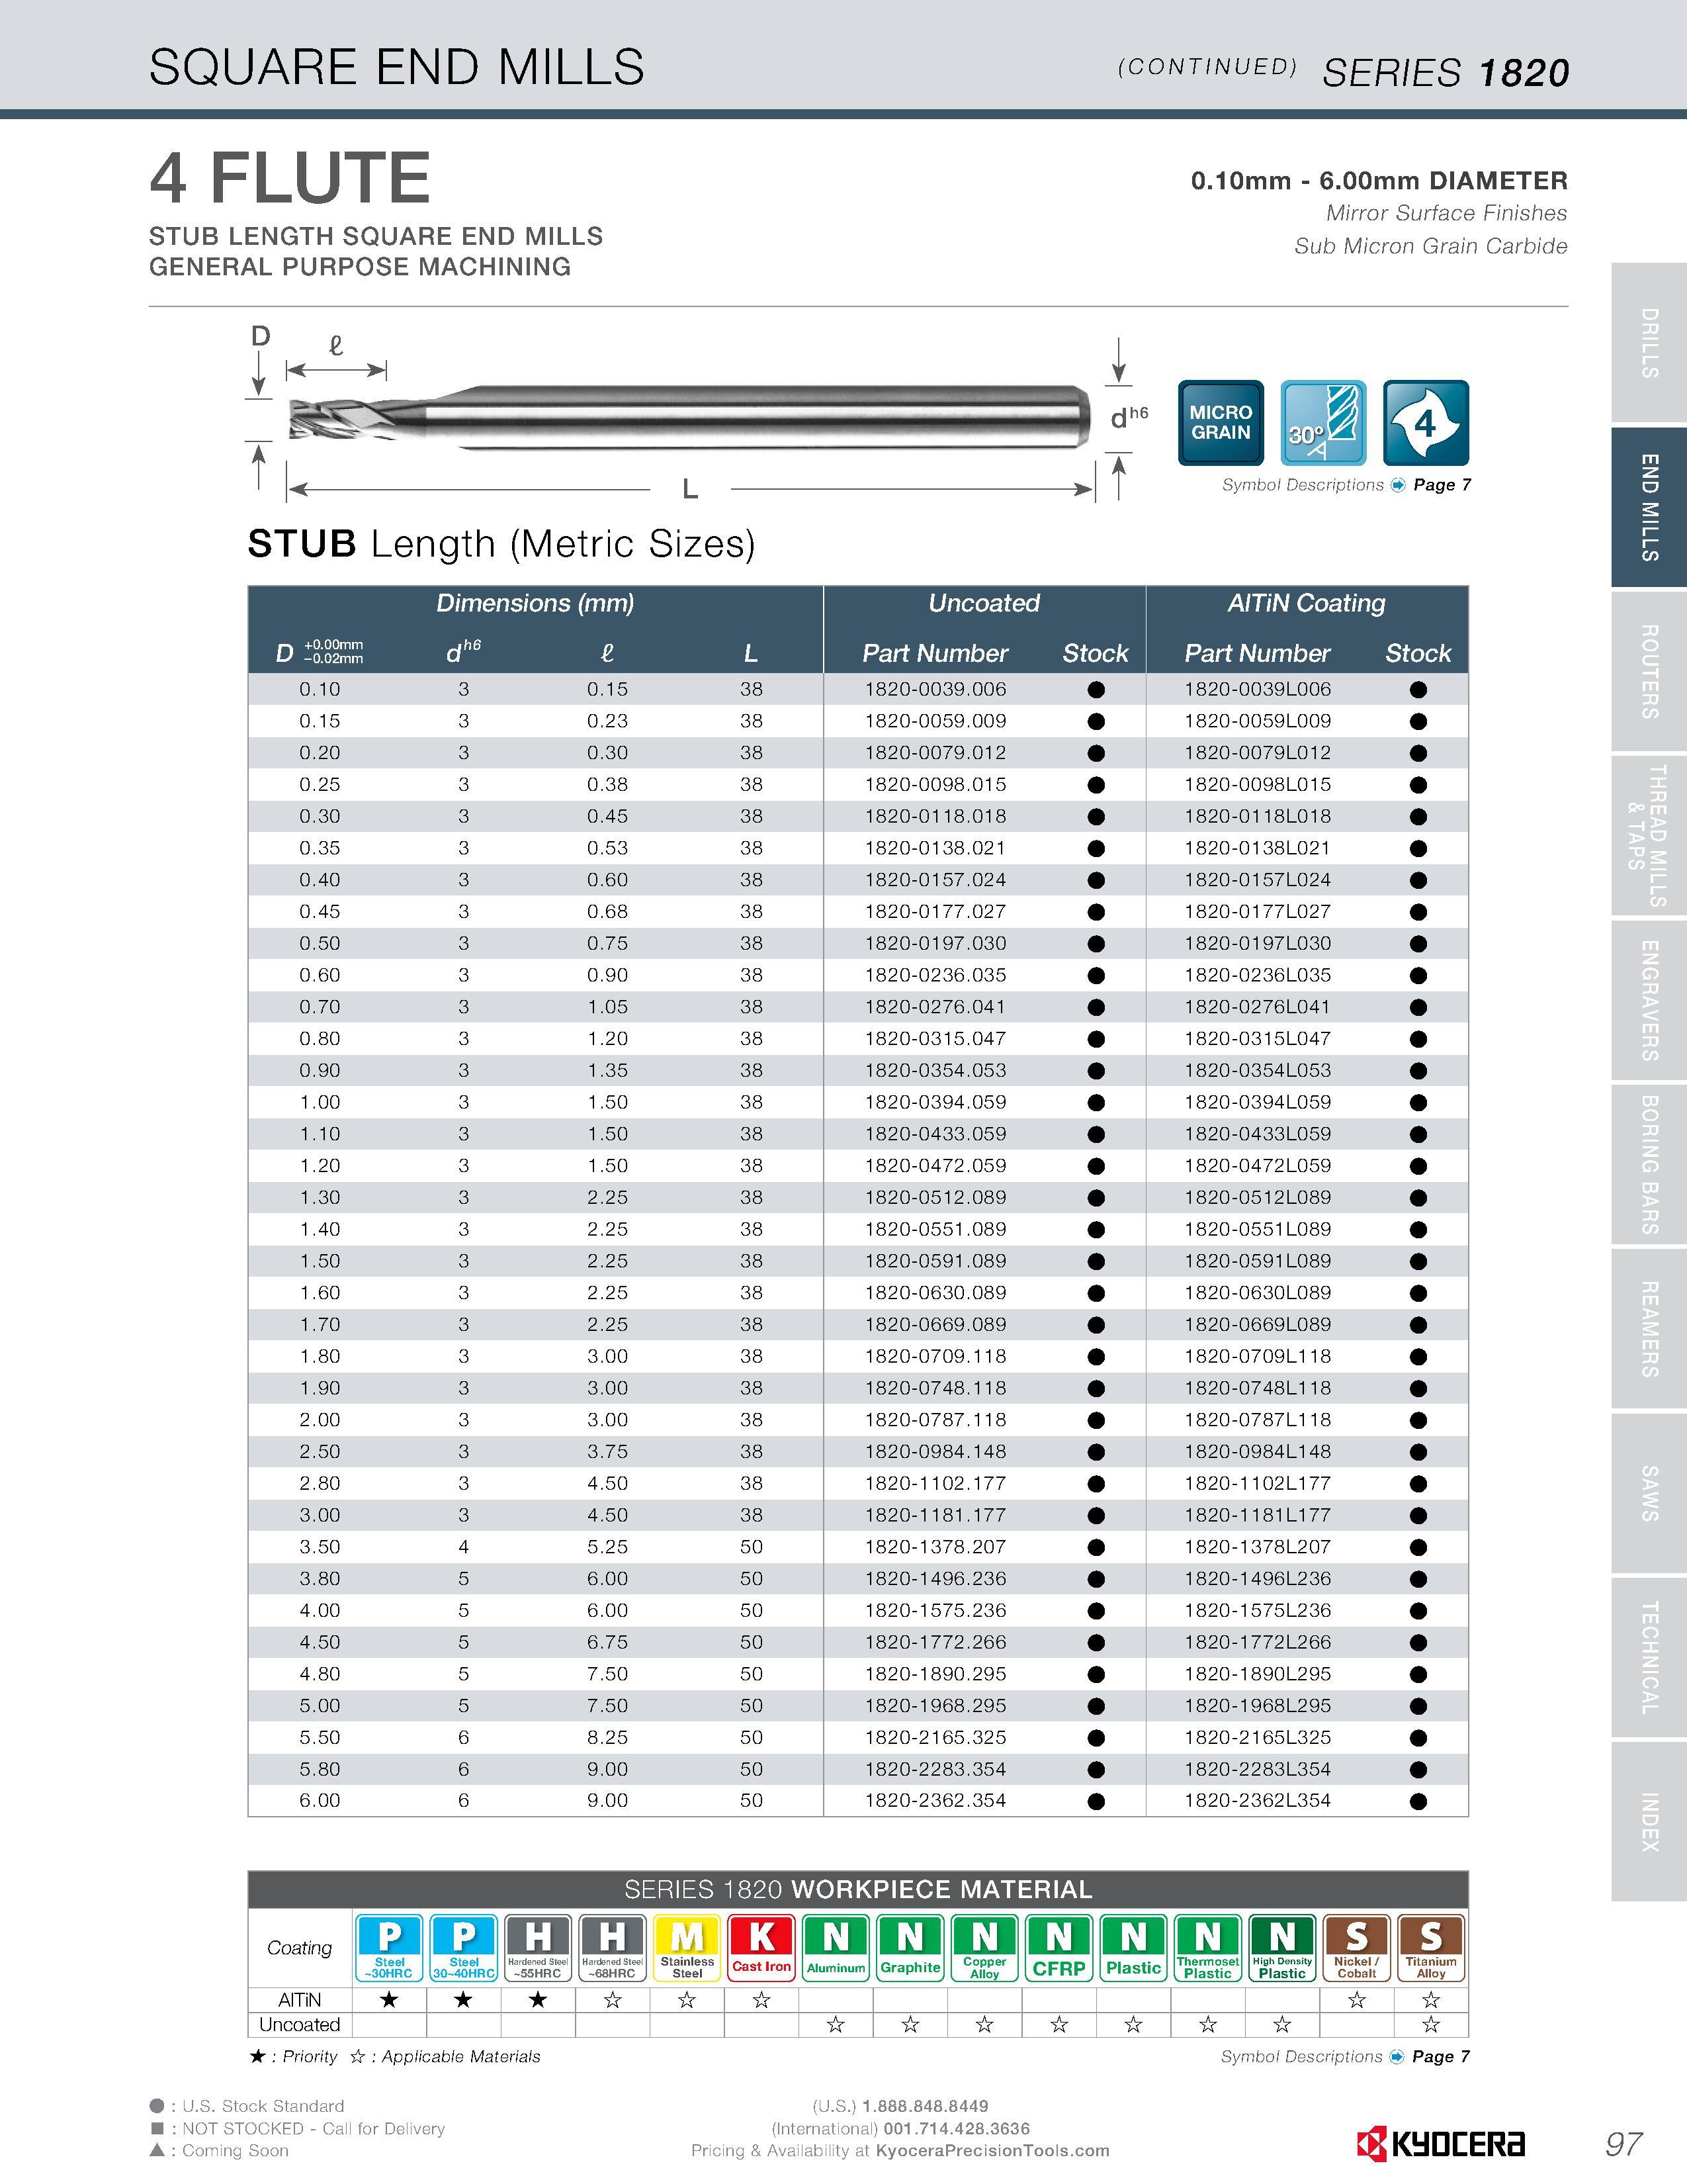Click the AlTiN stock dot for 1820-2362L354
Viewport: 1687px width, 2184px height.
click(1417, 1801)
